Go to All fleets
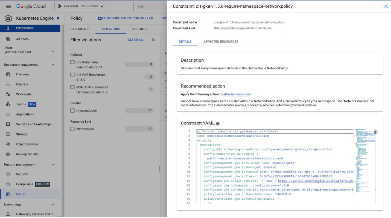Screen dimensions: 391x218 pos(22,39)
